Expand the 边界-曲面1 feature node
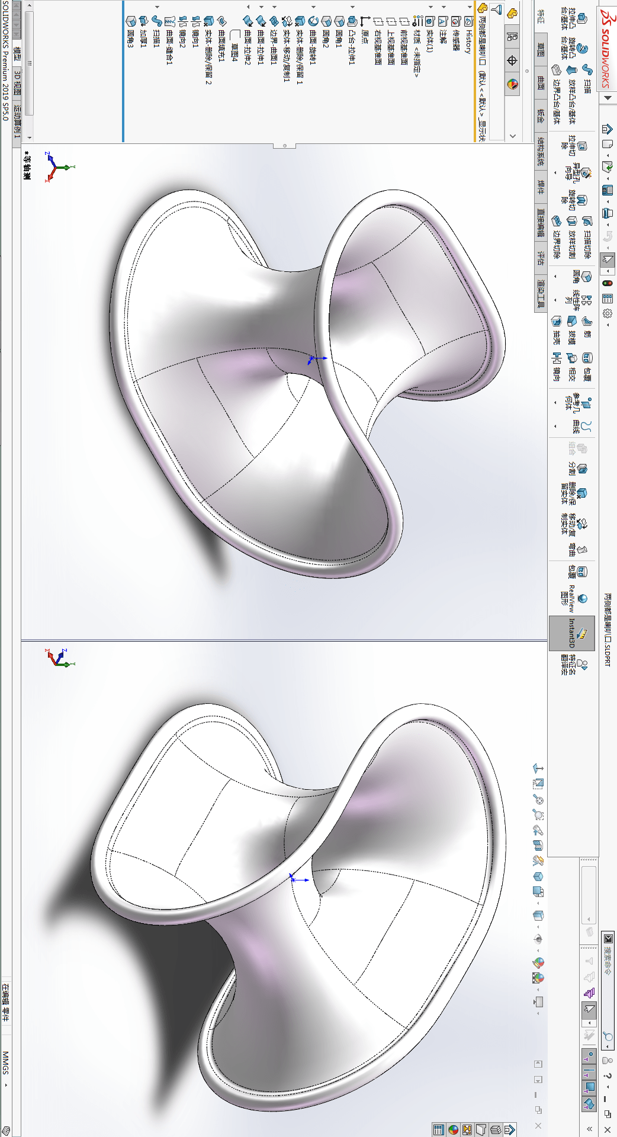 [274, 7]
